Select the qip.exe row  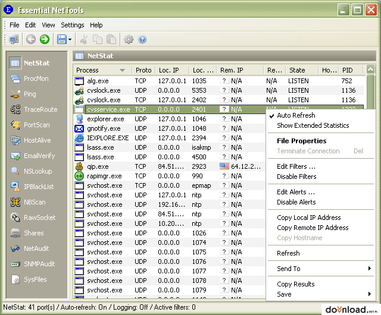169,166
